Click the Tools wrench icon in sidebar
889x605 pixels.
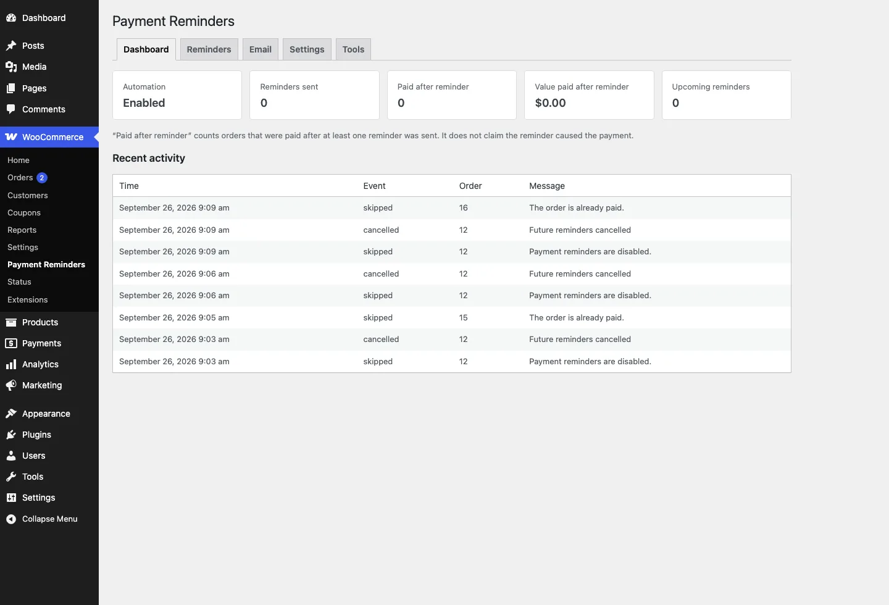click(x=11, y=477)
